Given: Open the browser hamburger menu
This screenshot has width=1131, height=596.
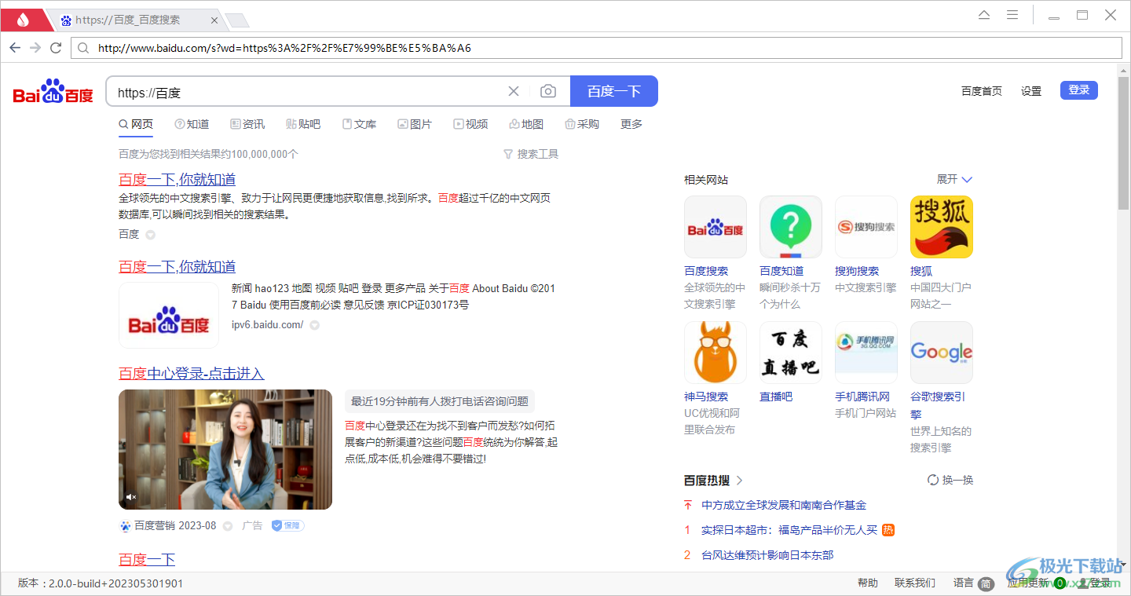Looking at the screenshot, I should click(1012, 14).
